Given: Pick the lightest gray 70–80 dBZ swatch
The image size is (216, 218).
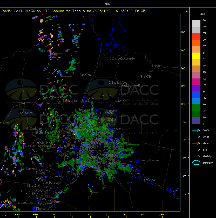Looking at the screenshot, I should (x=196, y=24).
